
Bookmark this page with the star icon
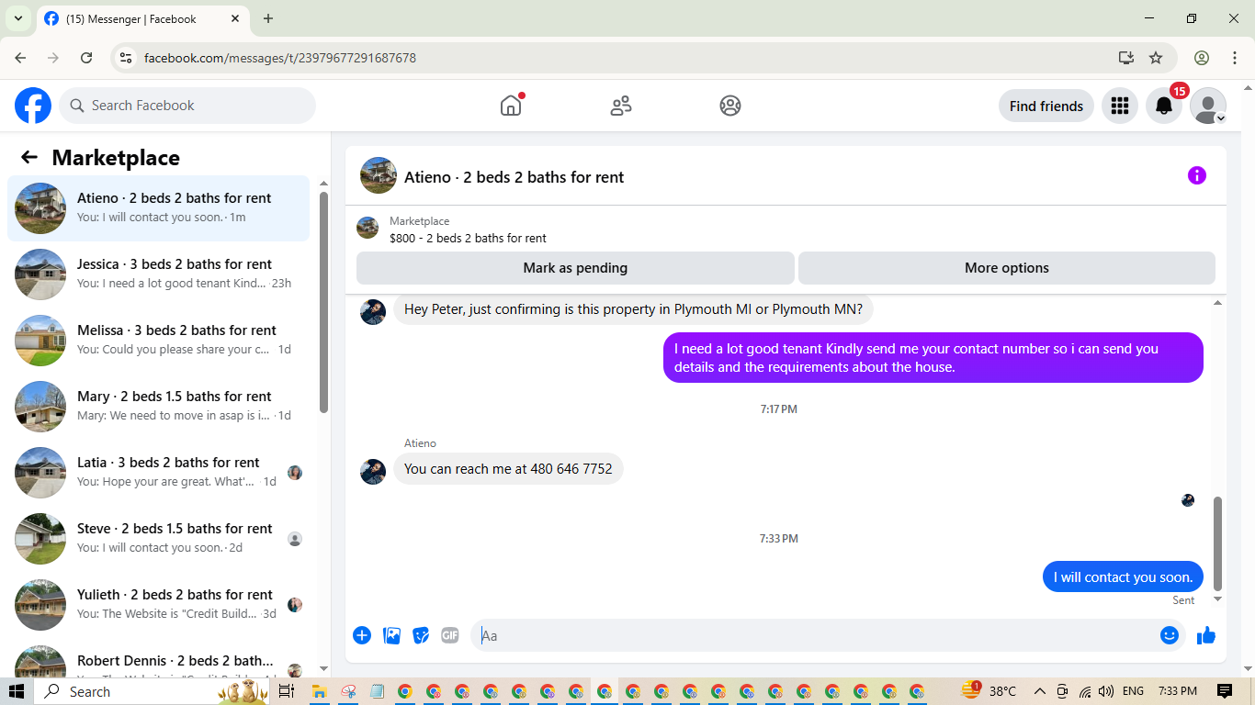pyautogui.click(x=1156, y=58)
